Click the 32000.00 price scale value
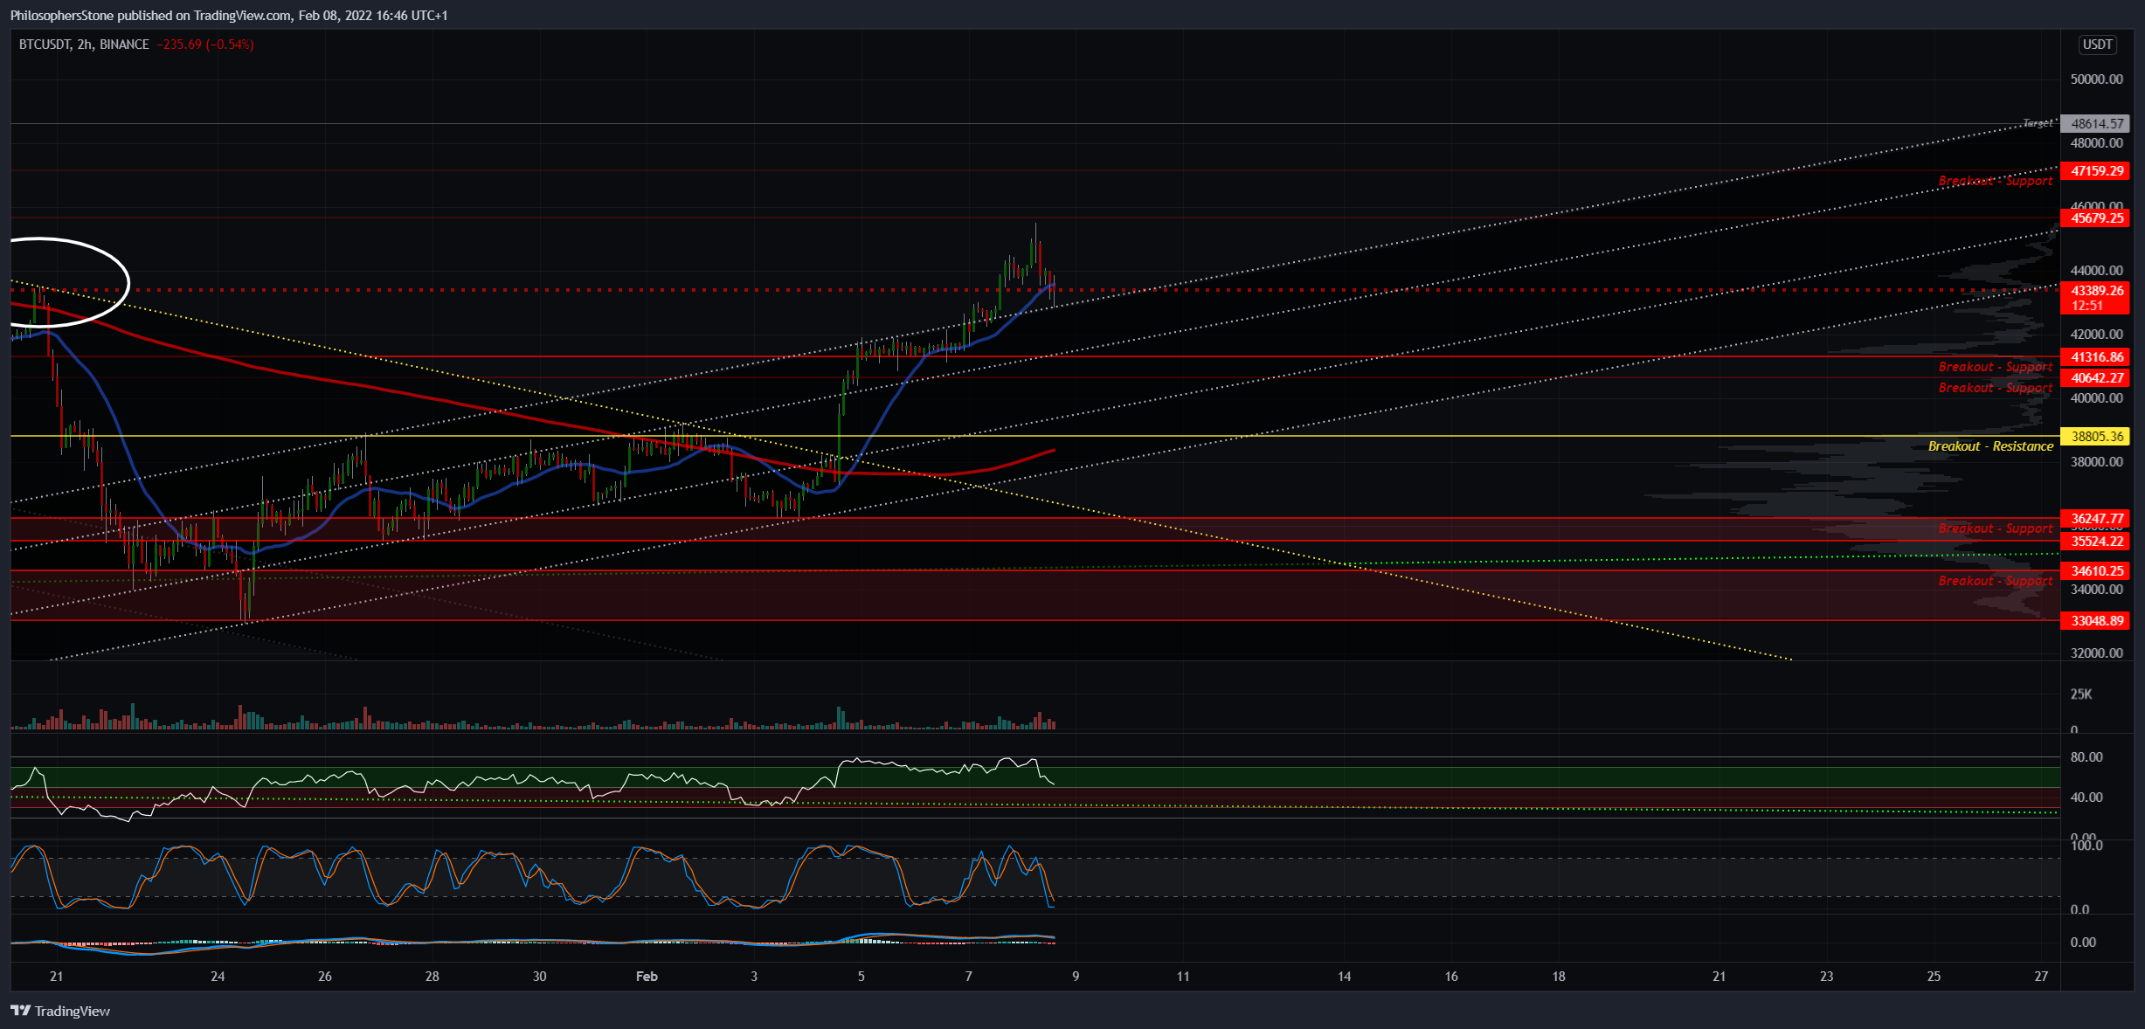 pos(2096,653)
